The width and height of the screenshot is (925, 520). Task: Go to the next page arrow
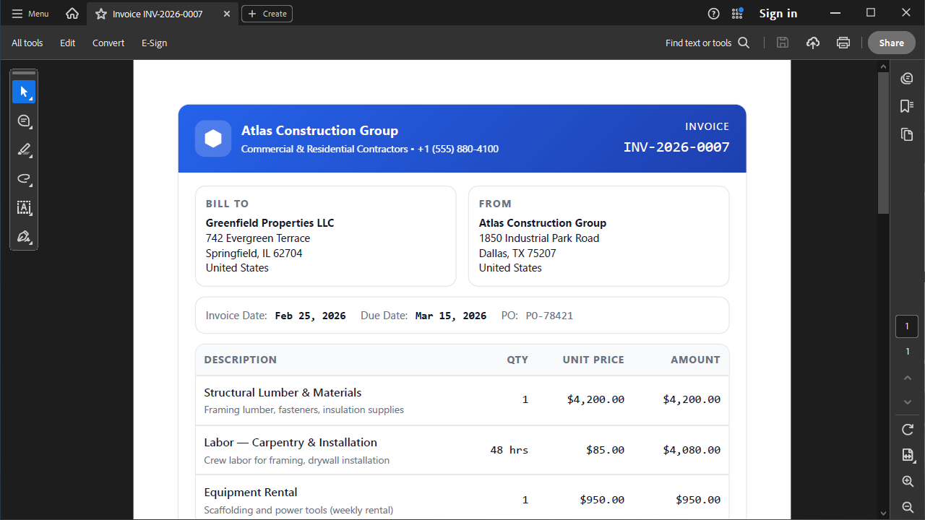[908, 402]
